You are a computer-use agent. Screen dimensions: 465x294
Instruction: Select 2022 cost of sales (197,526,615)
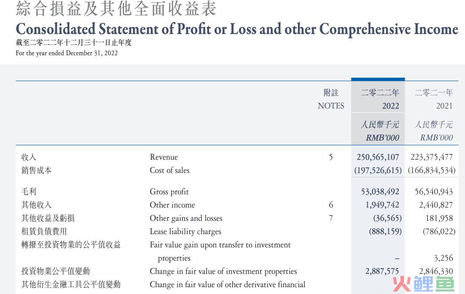coord(378,170)
